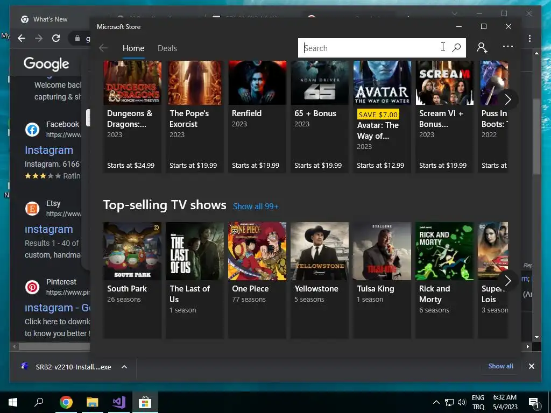Open the 65 + Bonus movie thumbnail

(320, 83)
